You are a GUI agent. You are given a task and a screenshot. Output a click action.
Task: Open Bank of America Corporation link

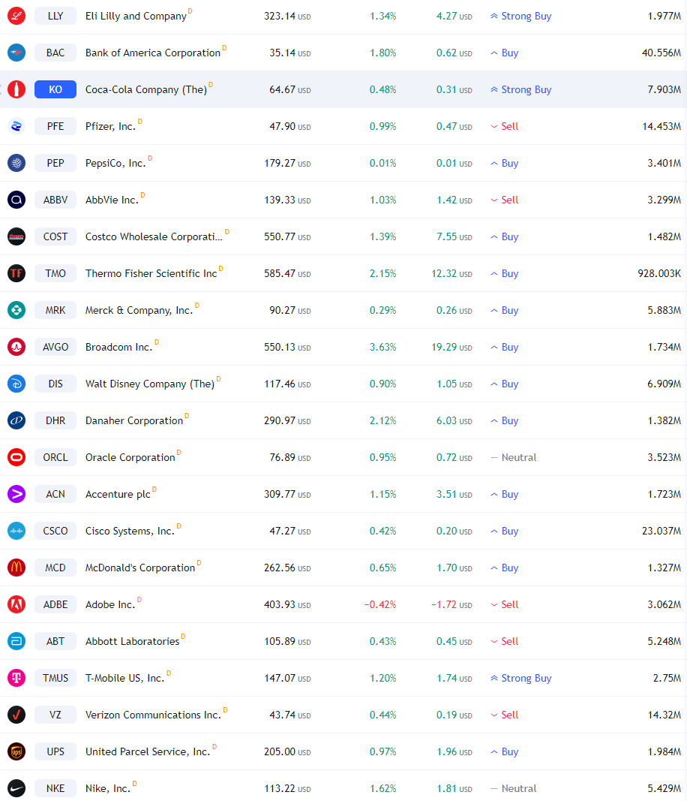152,53
